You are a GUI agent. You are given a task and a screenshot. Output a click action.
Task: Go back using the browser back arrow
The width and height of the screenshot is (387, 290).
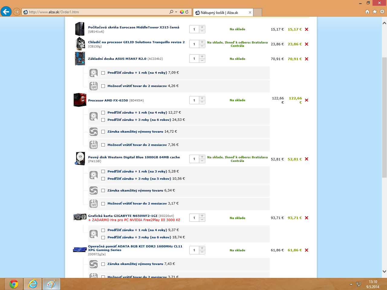coord(6,12)
